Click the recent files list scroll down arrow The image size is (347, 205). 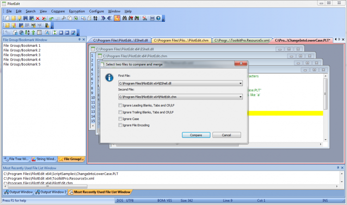point(342,181)
